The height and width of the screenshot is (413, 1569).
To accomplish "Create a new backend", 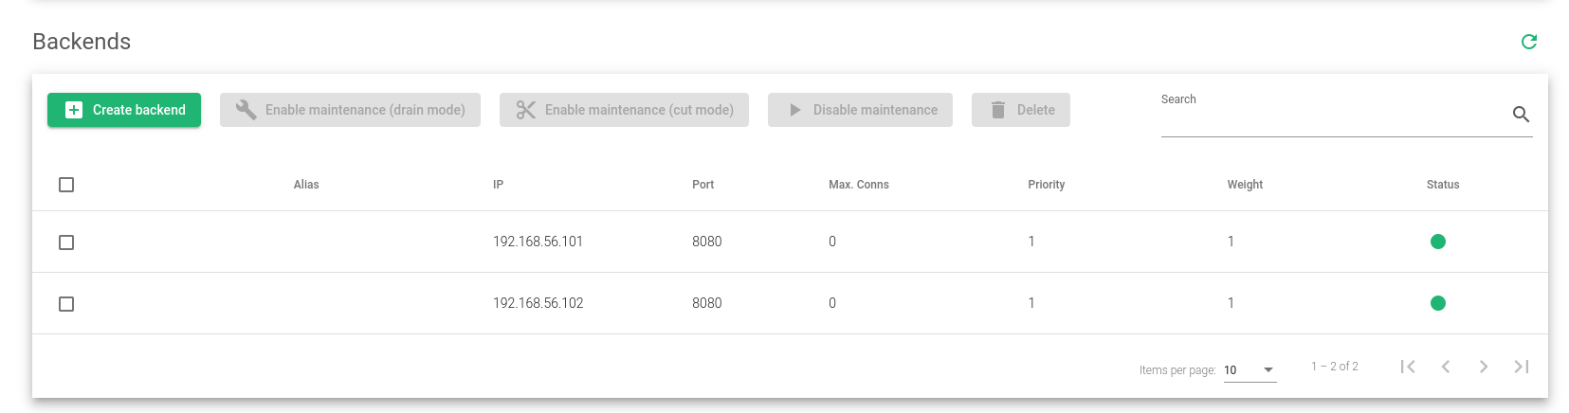I will [124, 110].
